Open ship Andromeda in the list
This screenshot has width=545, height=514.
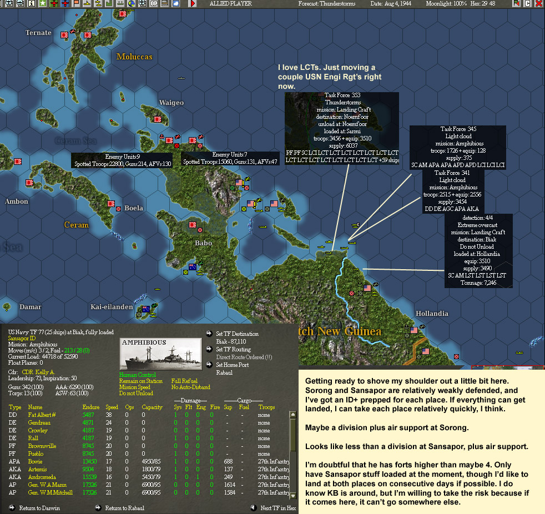point(42,477)
